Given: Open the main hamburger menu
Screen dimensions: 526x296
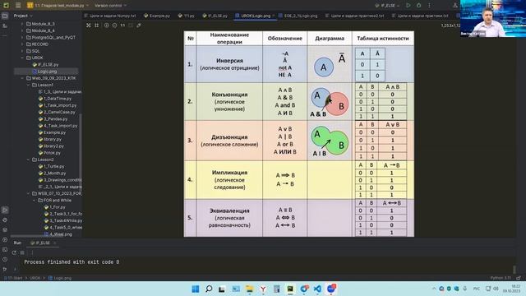Looking at the screenshot, I should 18,6.
